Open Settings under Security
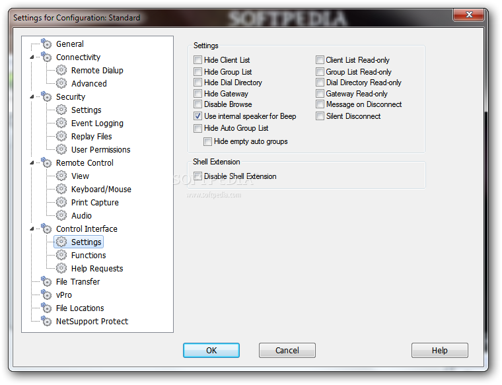This screenshot has width=502, height=385. (86, 110)
